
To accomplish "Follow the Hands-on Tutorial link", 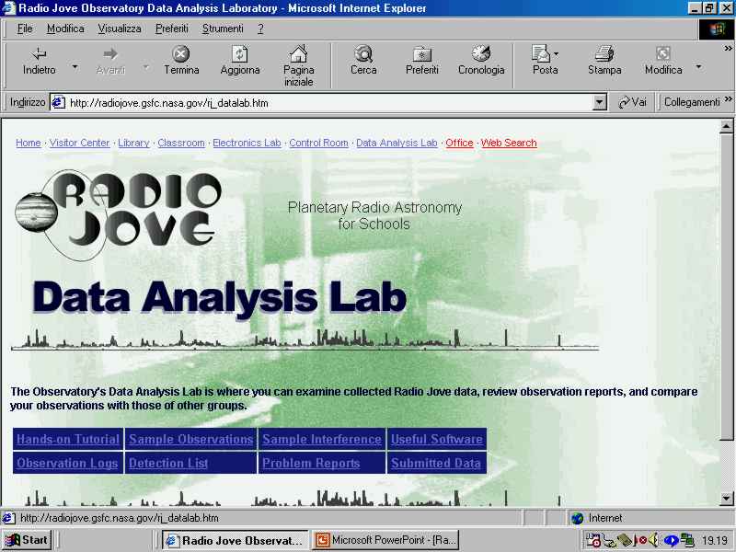I will [x=68, y=440].
